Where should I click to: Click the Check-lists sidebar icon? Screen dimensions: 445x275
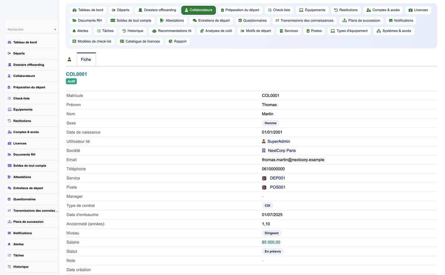(x=9, y=98)
